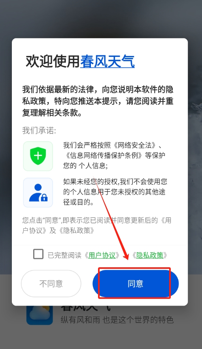
Task: Click the 已完整阅读 label text
Action: pyautogui.click(x=65, y=255)
